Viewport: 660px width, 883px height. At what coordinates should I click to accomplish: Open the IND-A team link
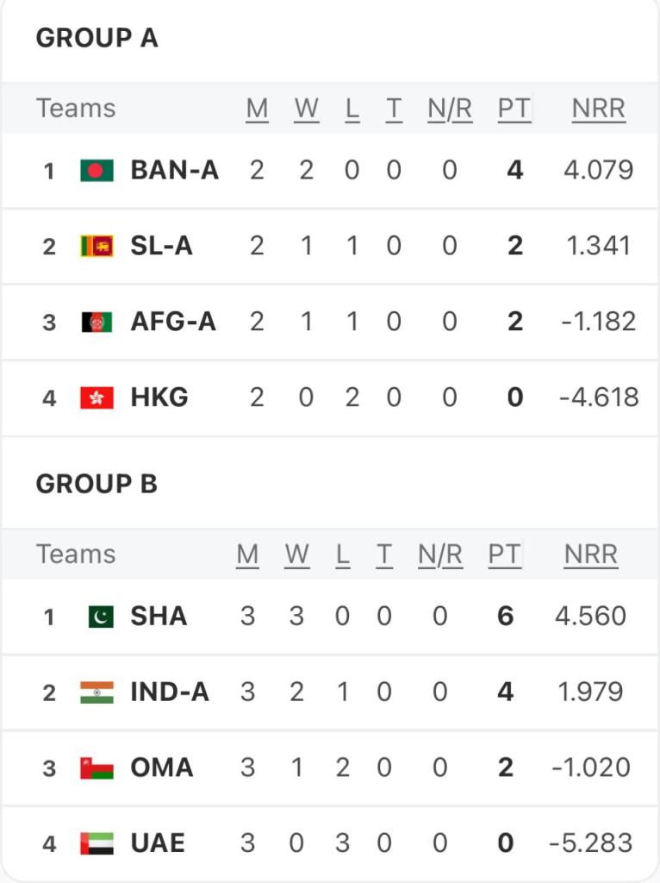170,692
